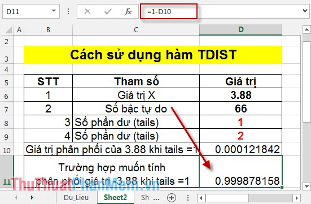
Task: Click the 'Số bậc tự do' cell
Action: 136,108
